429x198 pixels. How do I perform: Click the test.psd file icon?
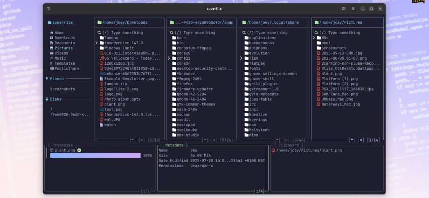coord(102,109)
